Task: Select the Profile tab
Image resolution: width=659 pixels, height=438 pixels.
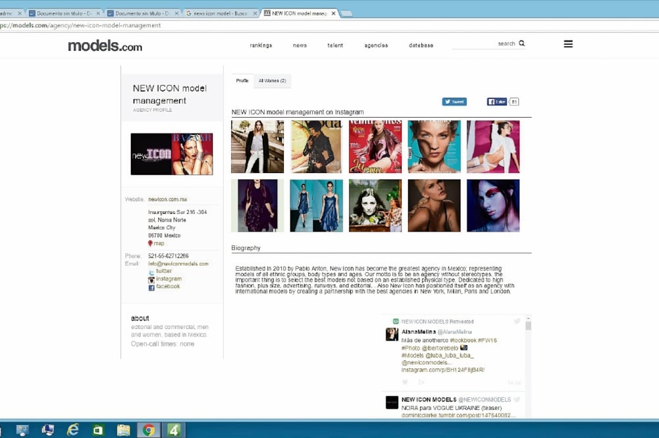Action: (x=242, y=80)
